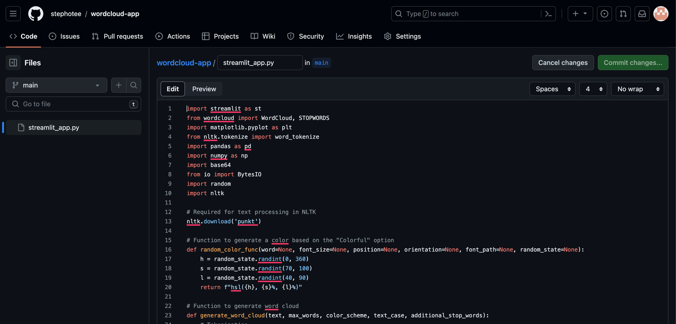The height and width of the screenshot is (324, 676).
Task: Switch to the Preview tab
Action: coord(204,89)
